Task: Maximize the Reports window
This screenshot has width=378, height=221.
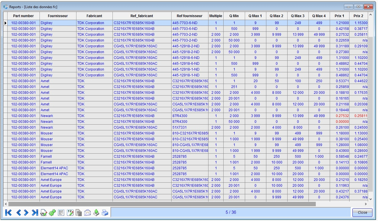Action: click(359, 6)
